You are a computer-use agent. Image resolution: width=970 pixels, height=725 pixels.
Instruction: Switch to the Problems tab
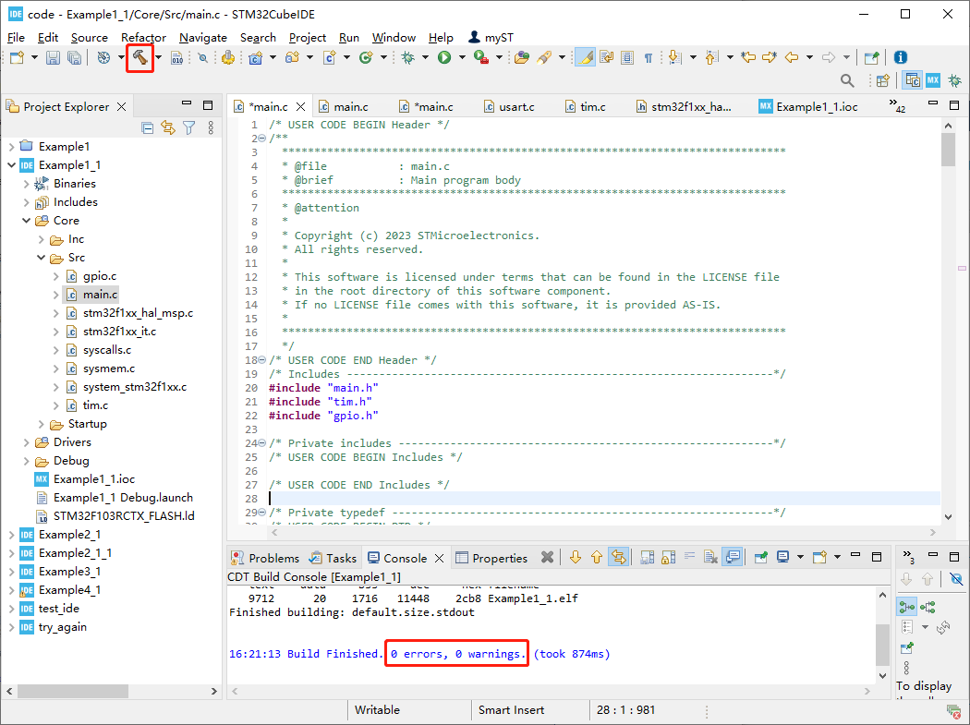(265, 558)
